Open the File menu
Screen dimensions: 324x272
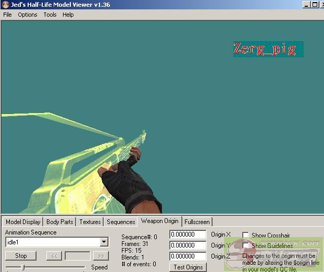coord(7,15)
